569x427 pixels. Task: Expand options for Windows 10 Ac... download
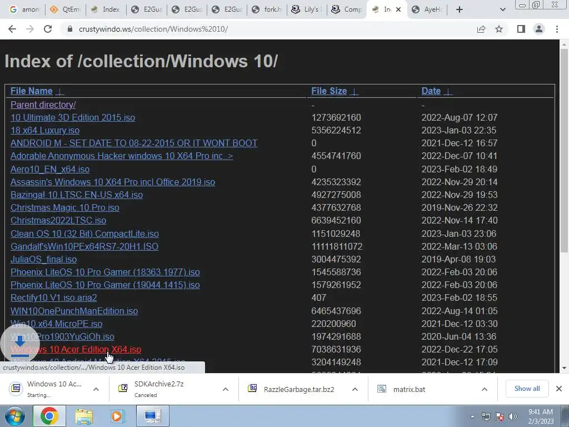96,389
